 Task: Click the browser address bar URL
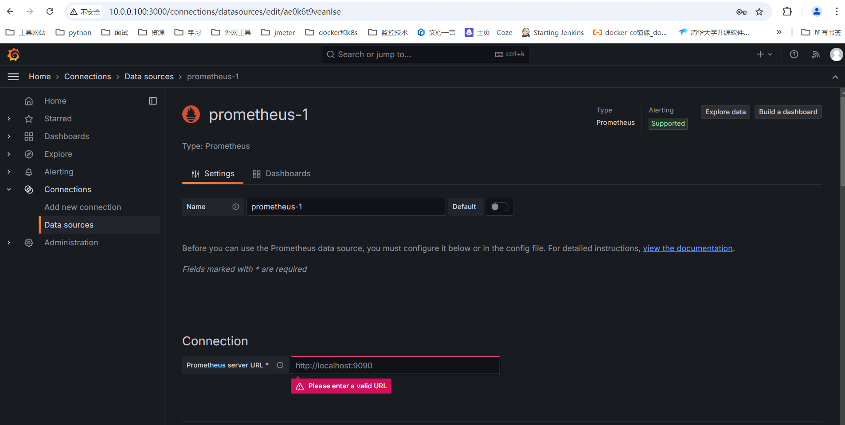[225, 12]
